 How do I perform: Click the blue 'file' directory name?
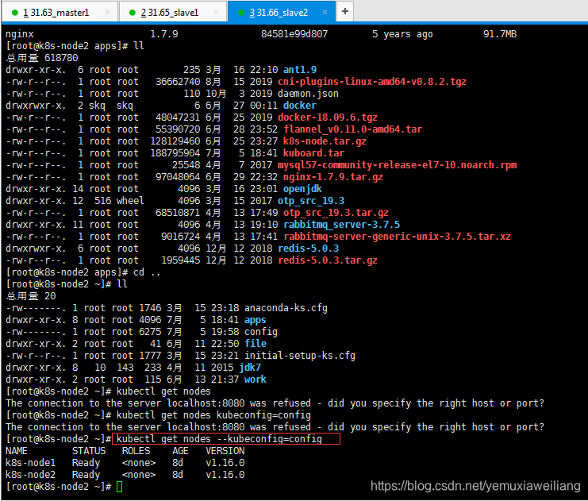(x=256, y=344)
